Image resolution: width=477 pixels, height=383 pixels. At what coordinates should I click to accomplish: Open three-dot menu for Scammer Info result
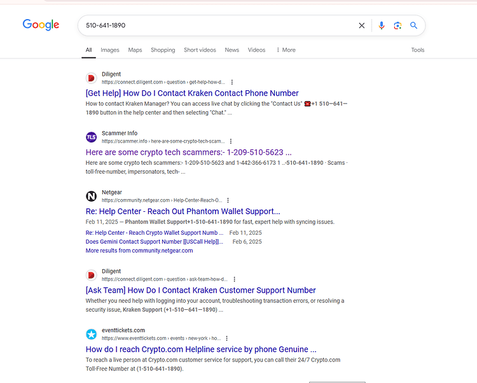(x=231, y=141)
